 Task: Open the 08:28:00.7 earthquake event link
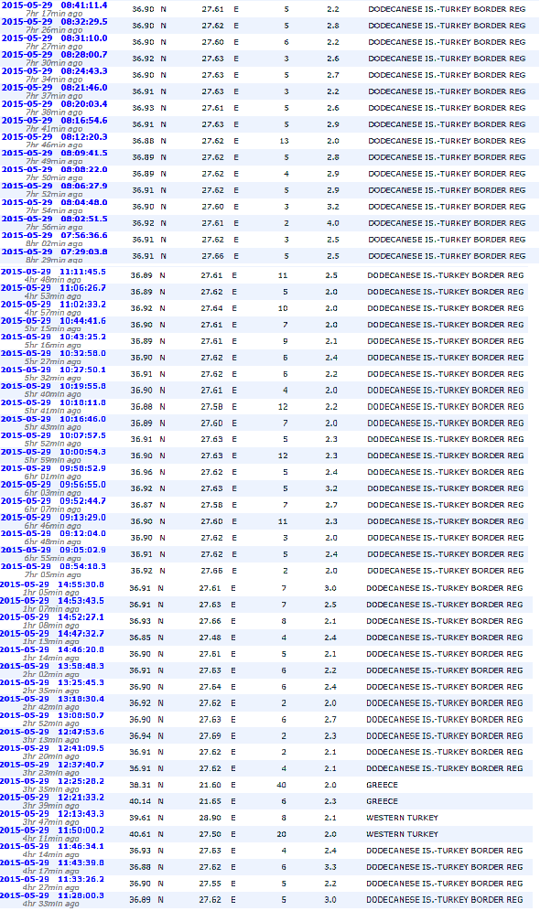coord(55,55)
